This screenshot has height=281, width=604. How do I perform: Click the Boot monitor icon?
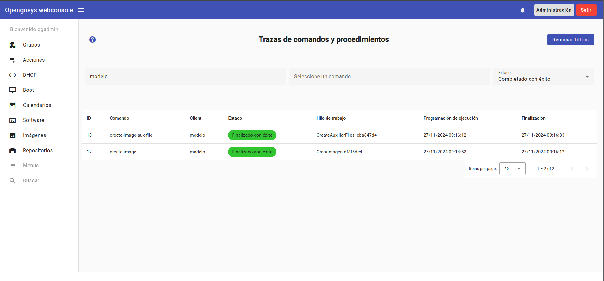[x=13, y=90]
